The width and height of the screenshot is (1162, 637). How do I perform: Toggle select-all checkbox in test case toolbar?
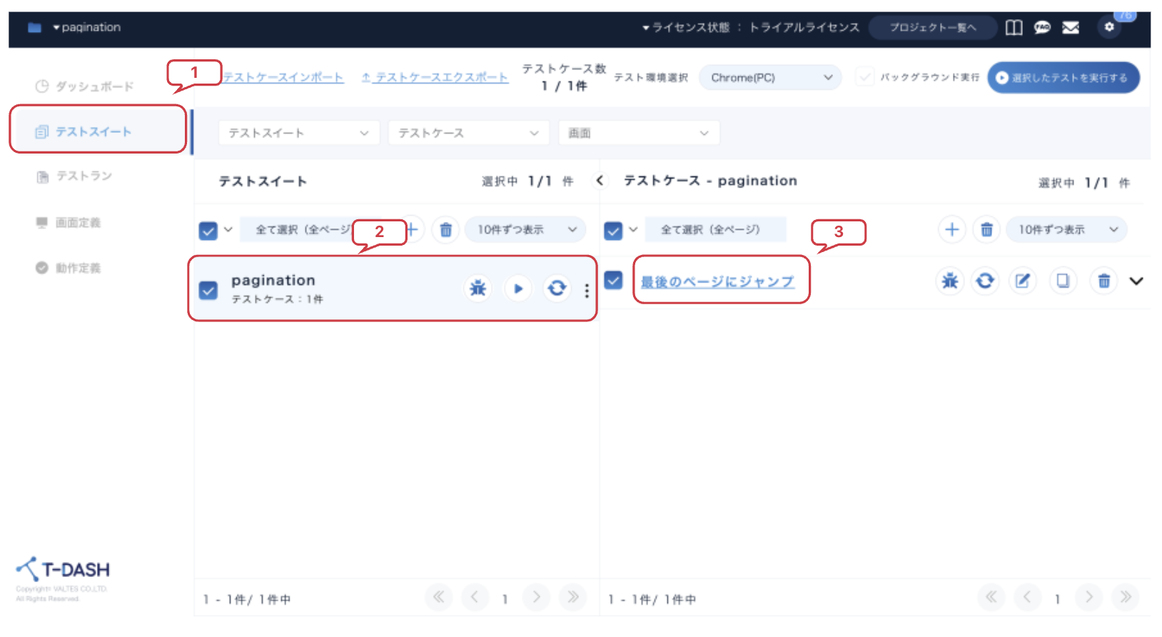point(613,231)
